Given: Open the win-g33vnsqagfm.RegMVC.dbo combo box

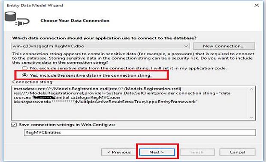Looking at the screenshot, I should tap(100, 46).
